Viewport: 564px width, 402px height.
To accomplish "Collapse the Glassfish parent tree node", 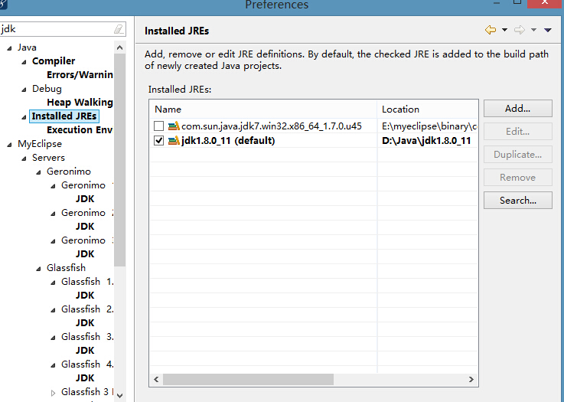I will (x=38, y=269).
